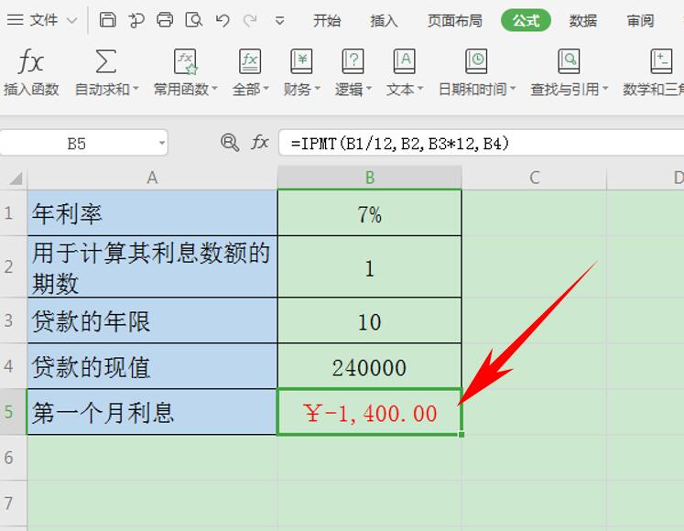Select column C header
The image size is (684, 531).
[535, 178]
